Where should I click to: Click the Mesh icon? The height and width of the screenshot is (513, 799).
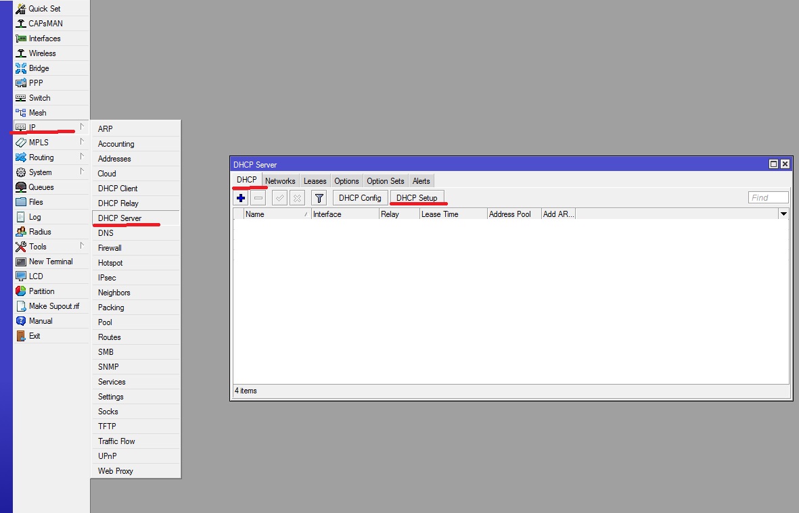click(21, 112)
